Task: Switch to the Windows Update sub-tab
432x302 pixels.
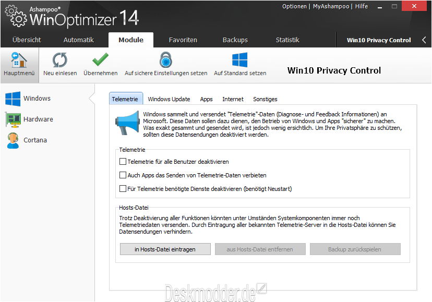Action: coord(169,99)
